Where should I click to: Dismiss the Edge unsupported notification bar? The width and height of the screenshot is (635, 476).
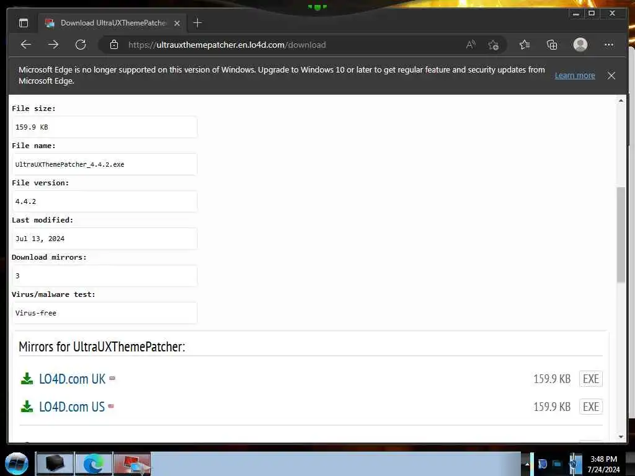pos(611,76)
